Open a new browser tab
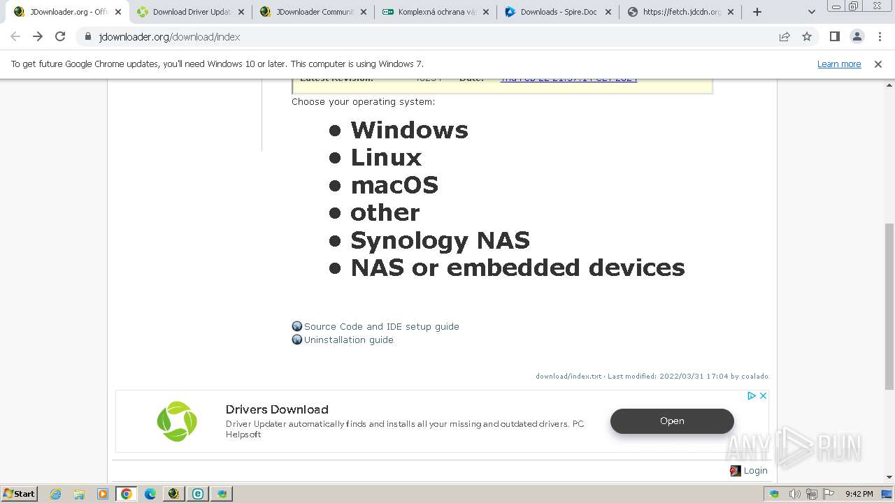The image size is (895, 503). (757, 12)
